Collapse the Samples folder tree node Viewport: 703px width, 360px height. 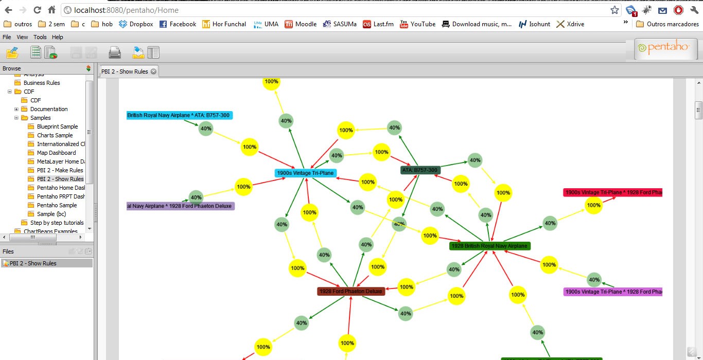[x=16, y=118]
